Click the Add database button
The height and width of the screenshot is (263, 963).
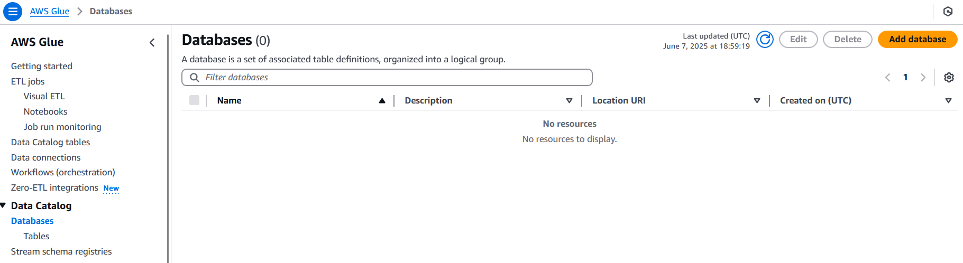pos(918,39)
